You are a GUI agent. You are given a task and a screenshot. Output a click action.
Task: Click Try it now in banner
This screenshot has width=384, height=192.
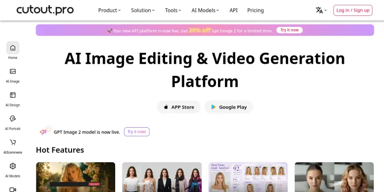[289, 30]
